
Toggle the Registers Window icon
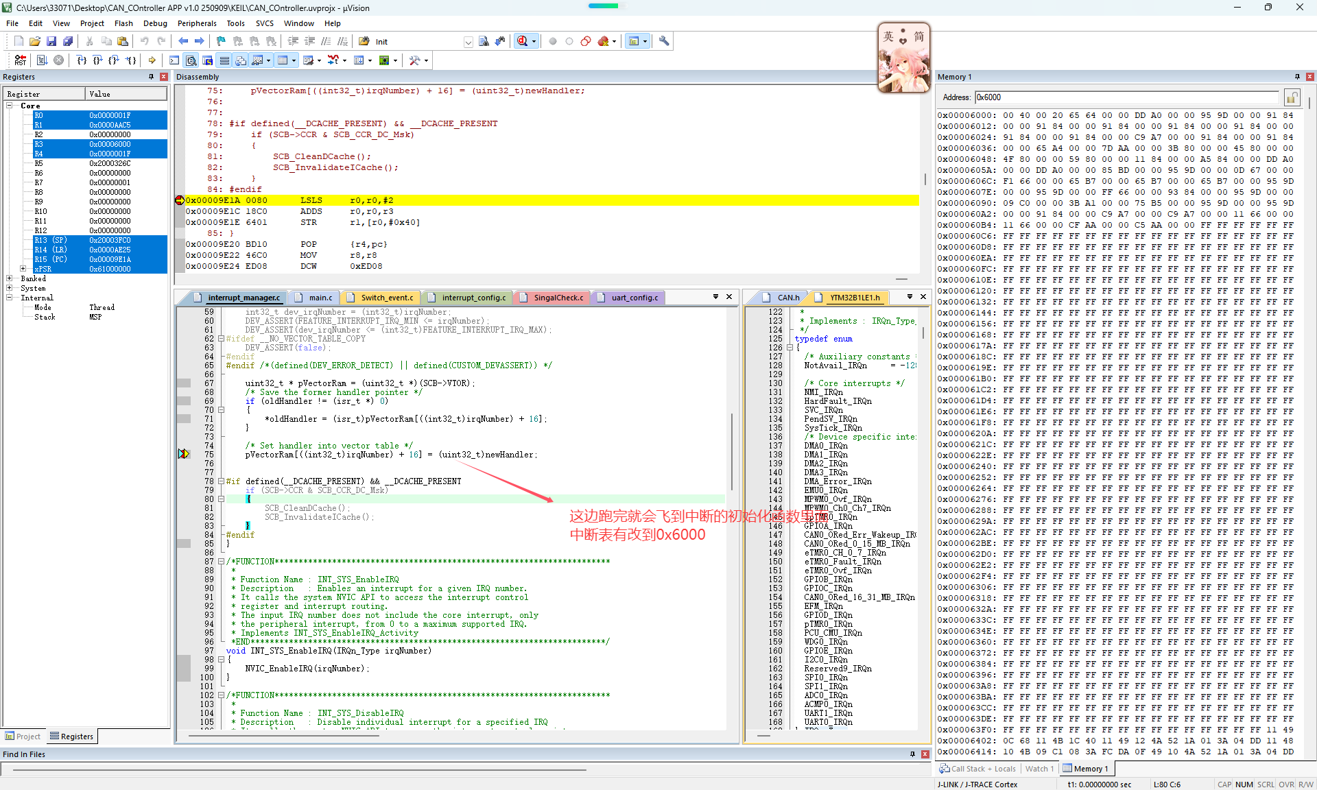(224, 60)
